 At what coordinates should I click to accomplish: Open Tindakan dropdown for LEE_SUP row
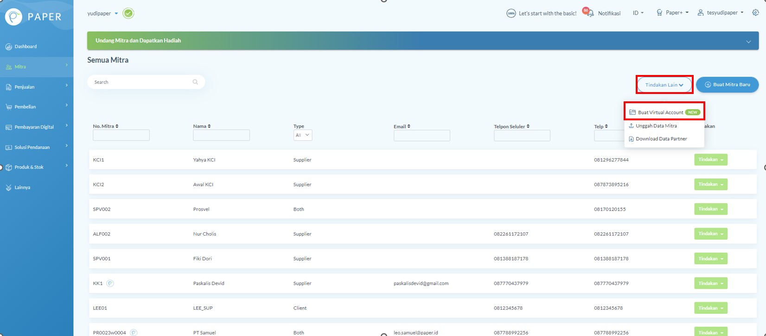click(x=710, y=308)
